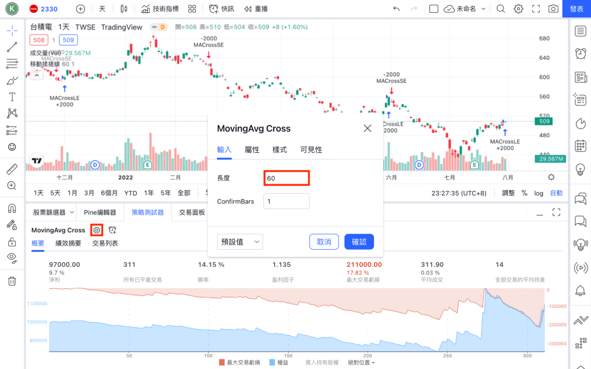
Task: Toggle magnet mode for drawings
Action: tap(12, 208)
